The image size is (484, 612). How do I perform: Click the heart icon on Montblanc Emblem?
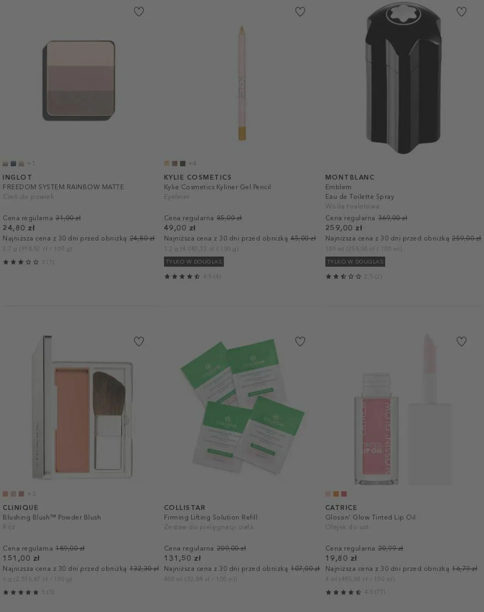[x=461, y=12]
